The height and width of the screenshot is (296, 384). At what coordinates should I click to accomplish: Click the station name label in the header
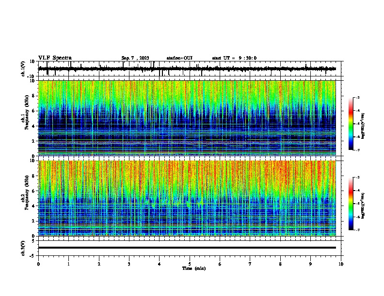tap(179, 58)
